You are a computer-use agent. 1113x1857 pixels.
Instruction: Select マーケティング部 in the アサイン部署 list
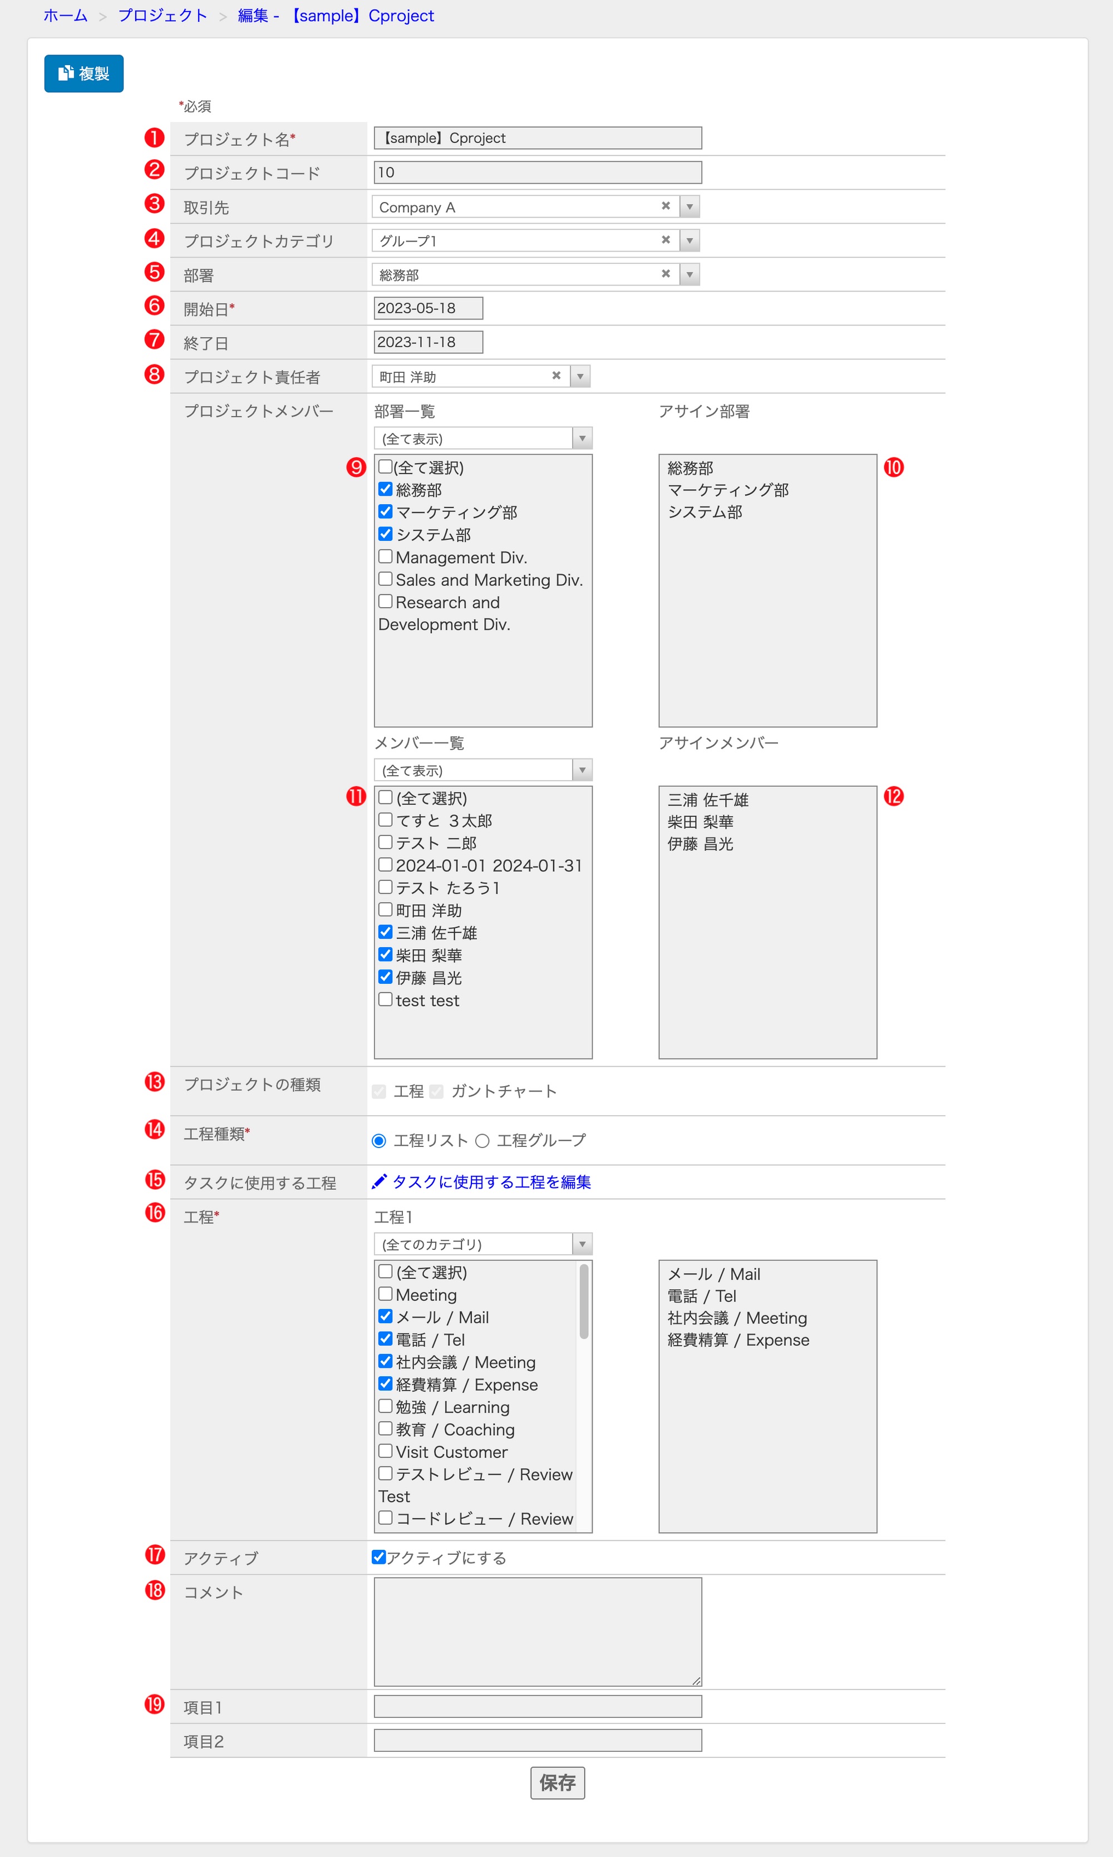(x=727, y=490)
